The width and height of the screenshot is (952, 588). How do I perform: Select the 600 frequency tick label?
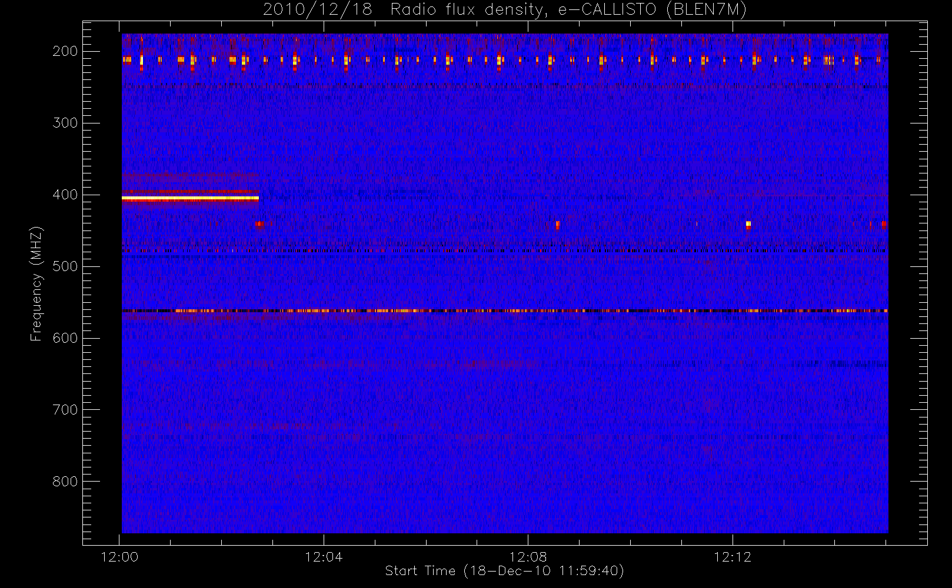65,338
